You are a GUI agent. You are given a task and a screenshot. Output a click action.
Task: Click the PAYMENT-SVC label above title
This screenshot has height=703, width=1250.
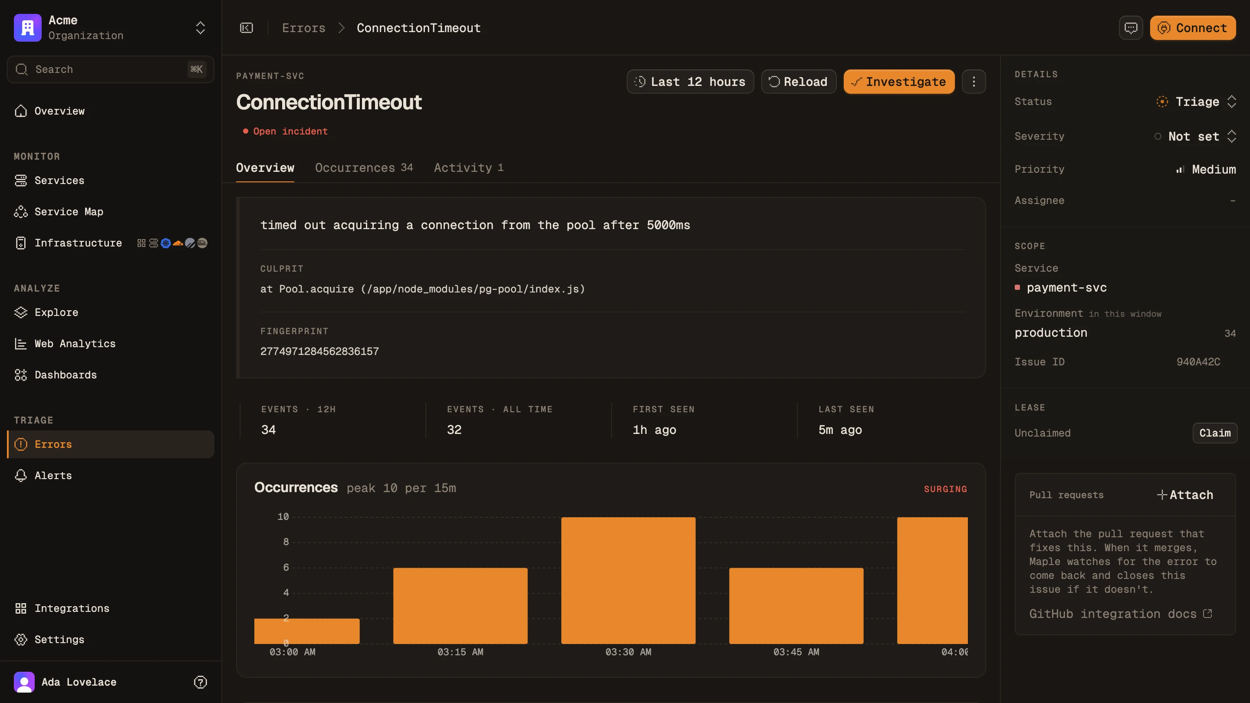pyautogui.click(x=270, y=76)
